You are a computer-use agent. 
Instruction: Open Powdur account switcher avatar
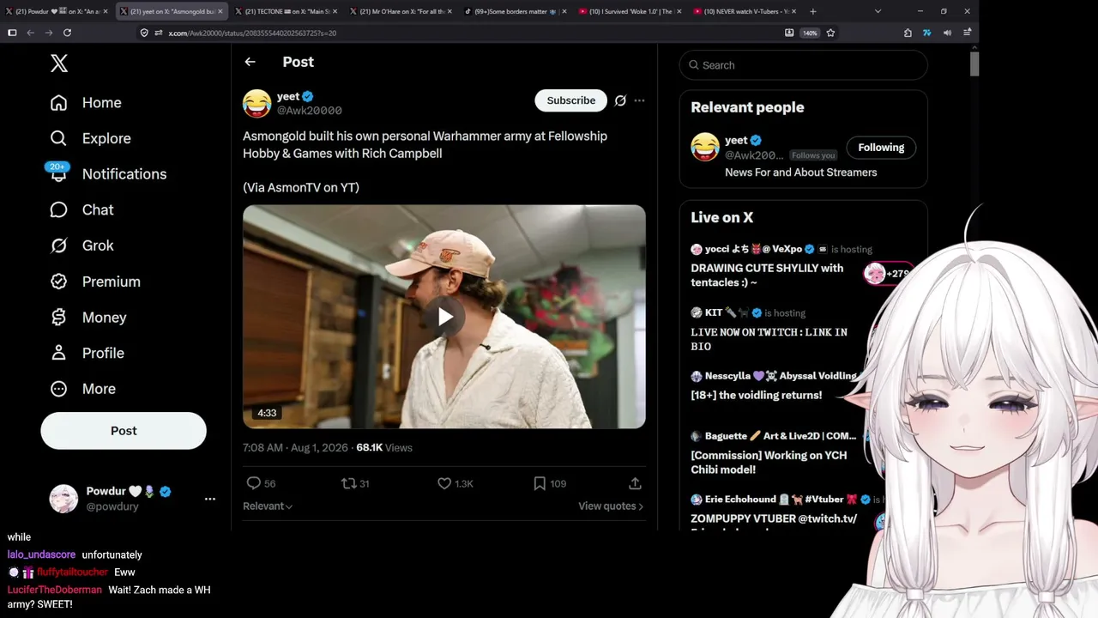tap(63, 499)
